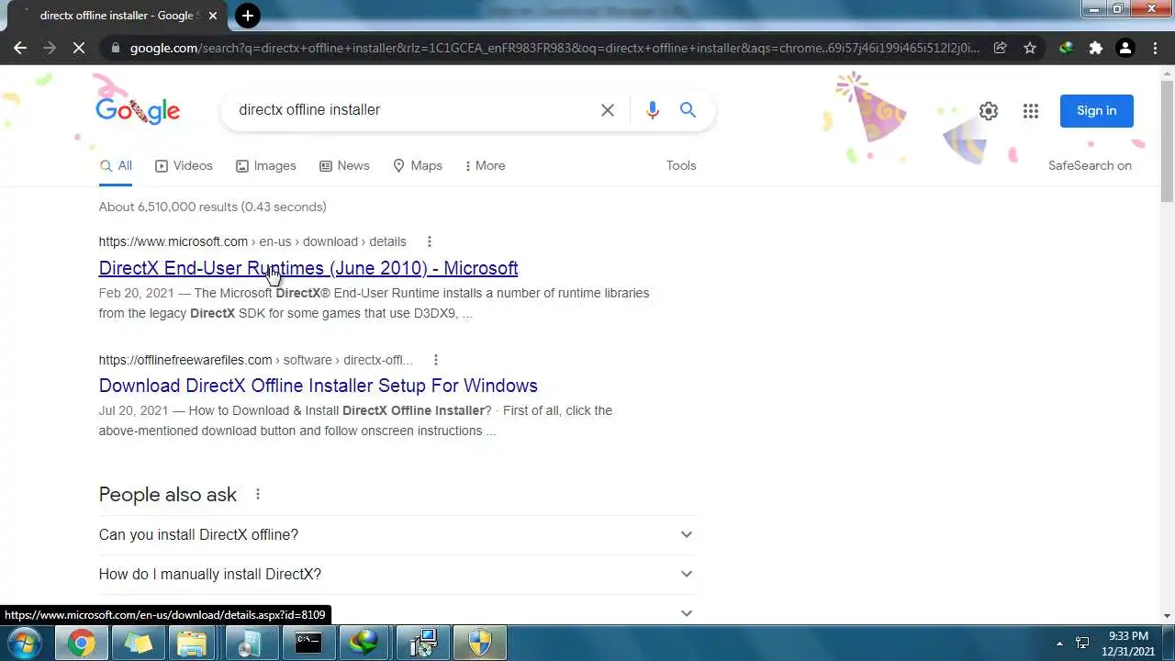Open Google quick settings gear

[x=989, y=111]
